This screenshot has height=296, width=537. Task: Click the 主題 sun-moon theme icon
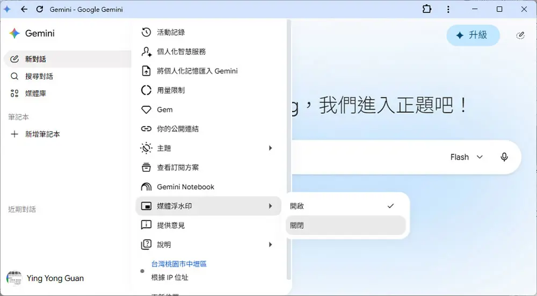pos(146,148)
